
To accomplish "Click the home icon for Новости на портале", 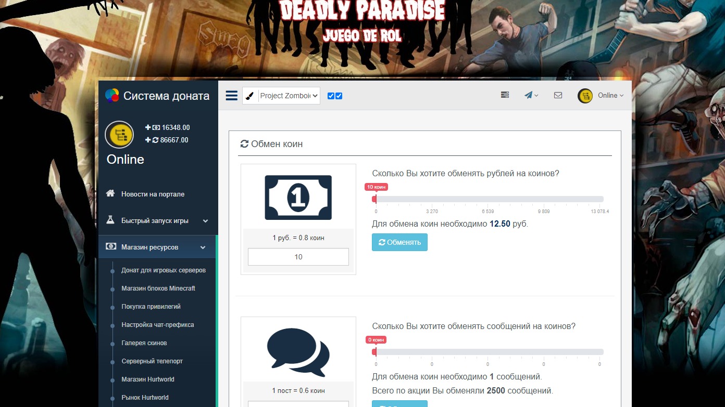I will [x=110, y=193].
